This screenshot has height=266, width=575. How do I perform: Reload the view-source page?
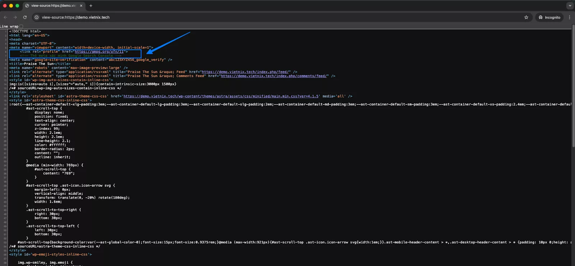click(x=25, y=17)
